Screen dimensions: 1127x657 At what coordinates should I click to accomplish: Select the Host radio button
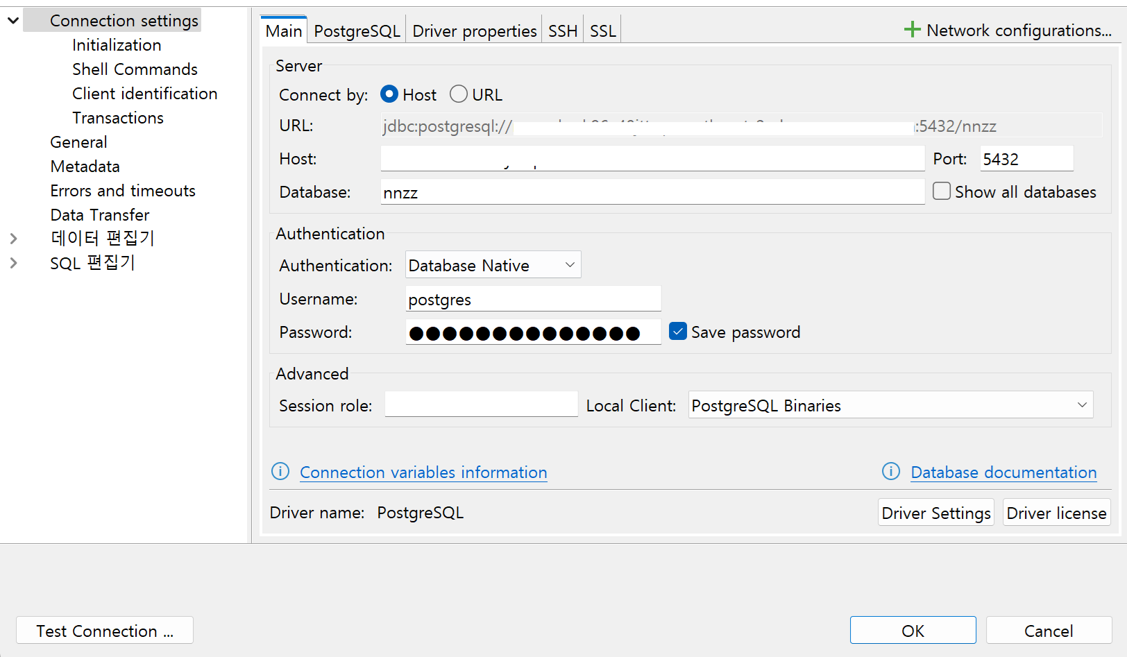click(x=389, y=94)
